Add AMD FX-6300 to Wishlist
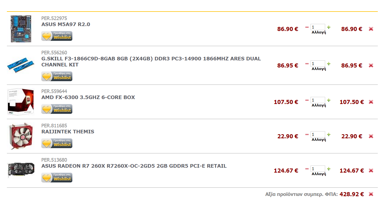Viewport: 380px width, 205px height. (57, 109)
